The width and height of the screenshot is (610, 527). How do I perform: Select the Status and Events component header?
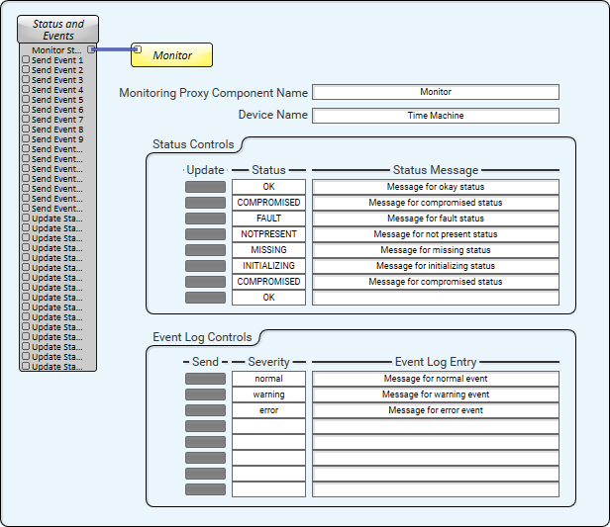(x=58, y=29)
